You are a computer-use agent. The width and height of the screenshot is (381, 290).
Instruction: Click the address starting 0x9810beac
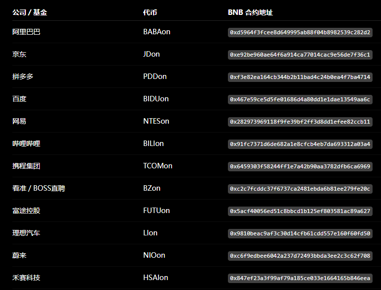300,233
